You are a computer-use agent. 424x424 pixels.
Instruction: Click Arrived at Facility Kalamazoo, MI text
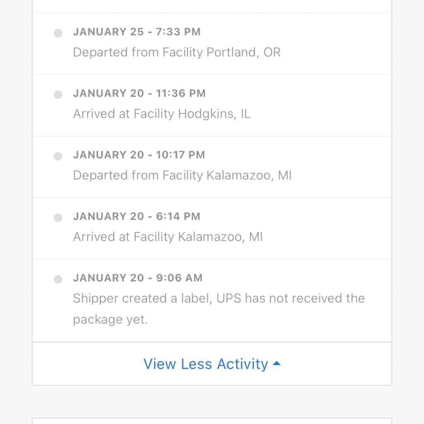(x=168, y=237)
